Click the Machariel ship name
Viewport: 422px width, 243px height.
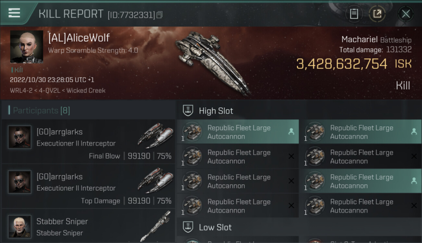(x=359, y=40)
